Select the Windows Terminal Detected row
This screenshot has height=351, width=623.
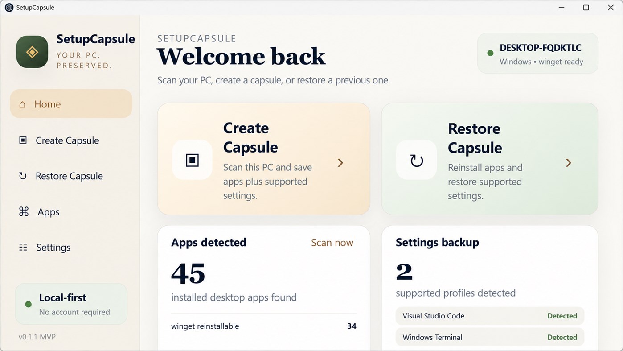coord(490,337)
